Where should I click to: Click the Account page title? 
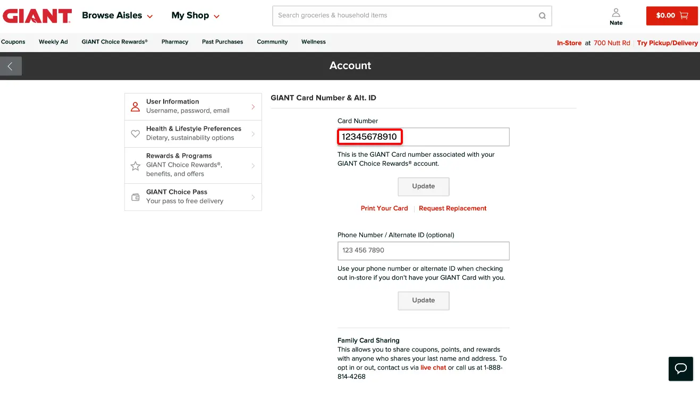pyautogui.click(x=350, y=66)
